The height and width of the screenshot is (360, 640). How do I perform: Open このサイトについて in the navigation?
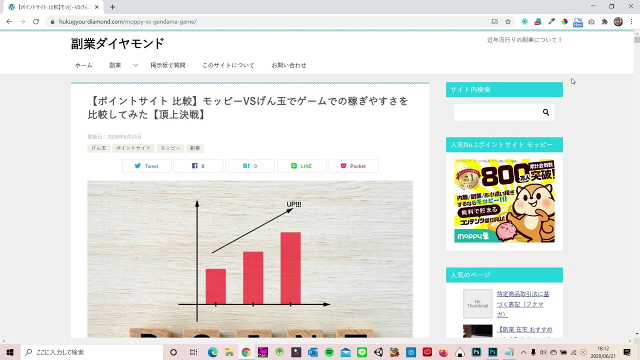pyautogui.click(x=228, y=65)
